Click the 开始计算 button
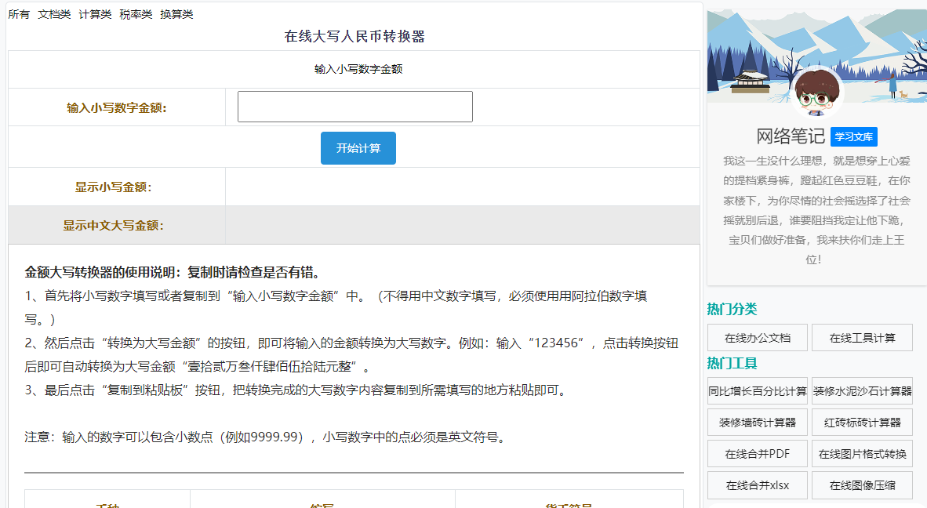Viewport: 927px width, 508px height. pos(358,148)
